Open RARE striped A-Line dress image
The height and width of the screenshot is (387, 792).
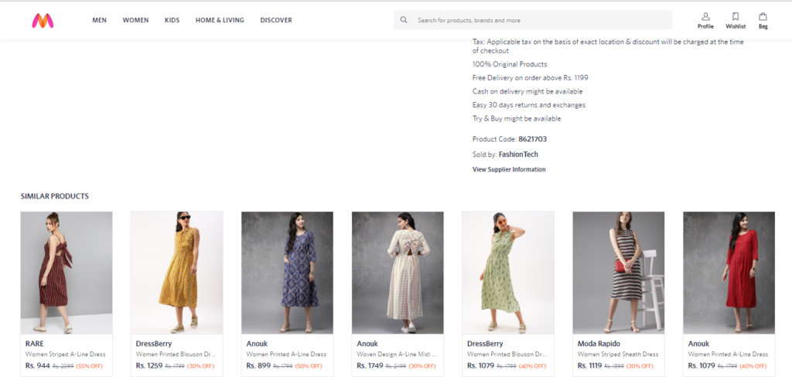(x=67, y=273)
